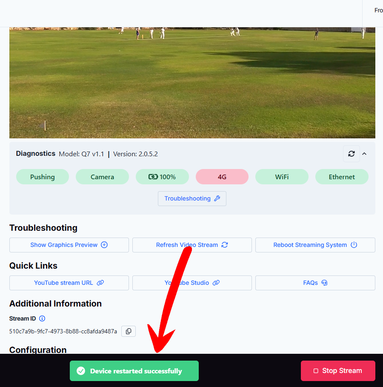Select the WiFi status badge

coord(282,177)
